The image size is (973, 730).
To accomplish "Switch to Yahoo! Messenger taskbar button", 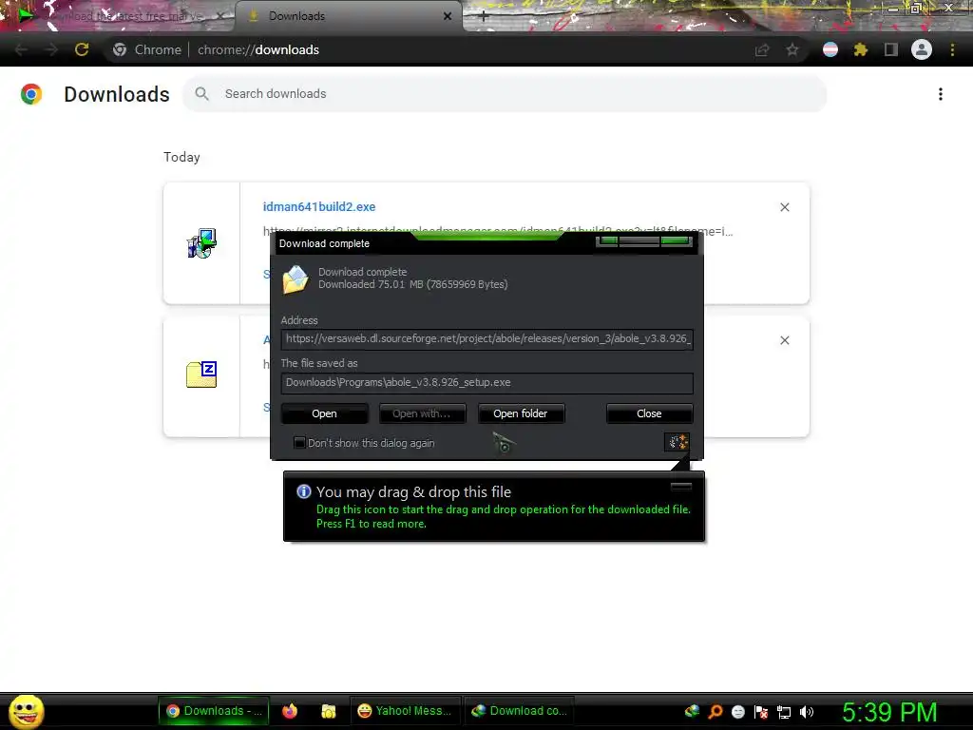I will click(405, 711).
